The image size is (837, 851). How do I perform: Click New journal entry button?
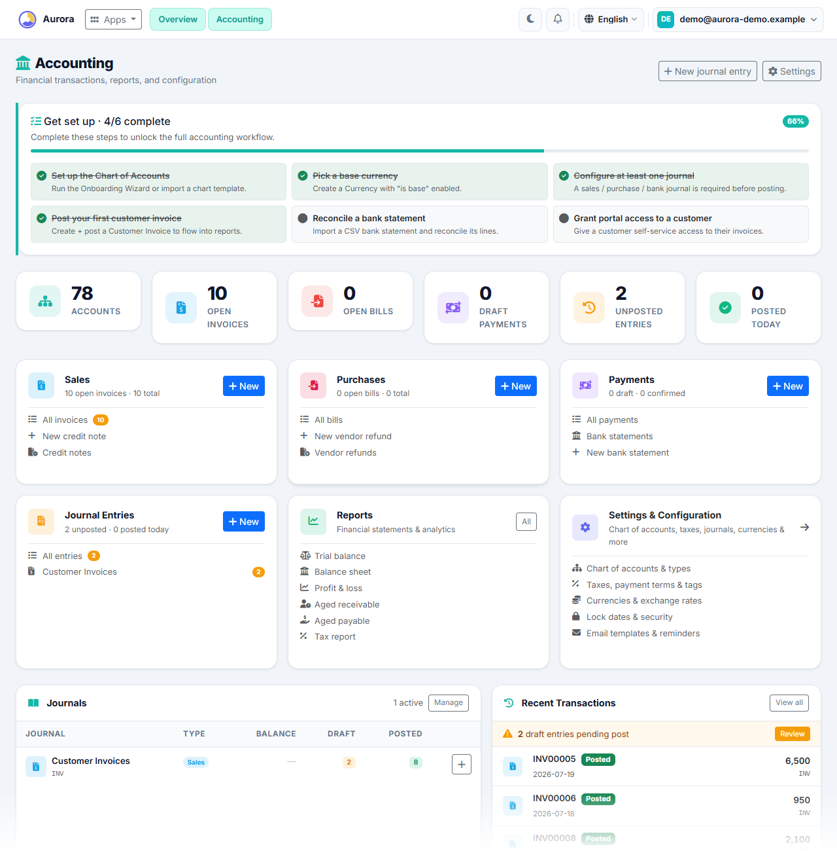[x=708, y=71]
